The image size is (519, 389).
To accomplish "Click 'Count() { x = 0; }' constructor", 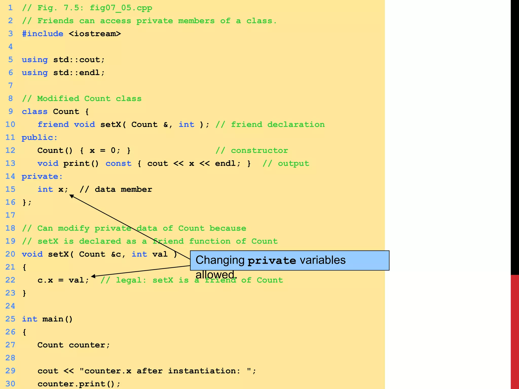I will point(84,150).
